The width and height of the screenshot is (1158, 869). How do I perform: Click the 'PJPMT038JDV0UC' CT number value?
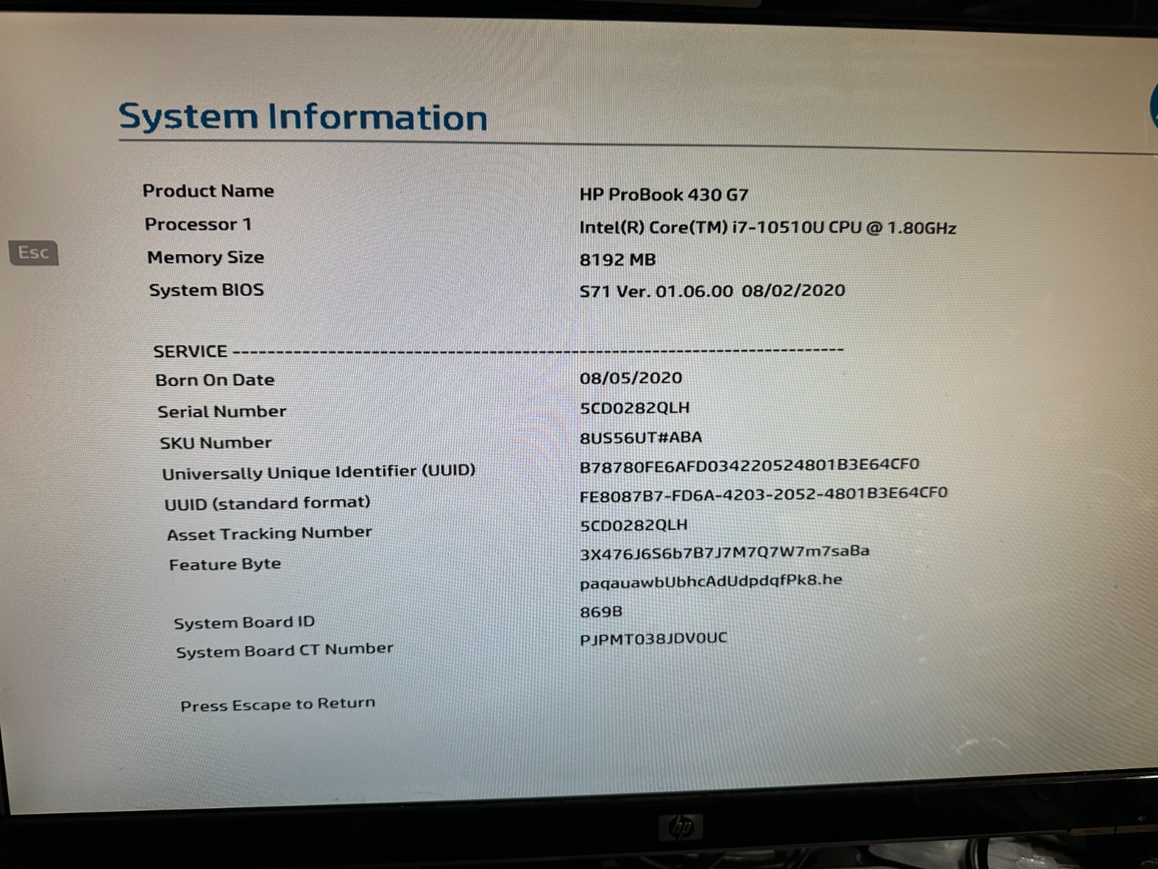(x=653, y=639)
